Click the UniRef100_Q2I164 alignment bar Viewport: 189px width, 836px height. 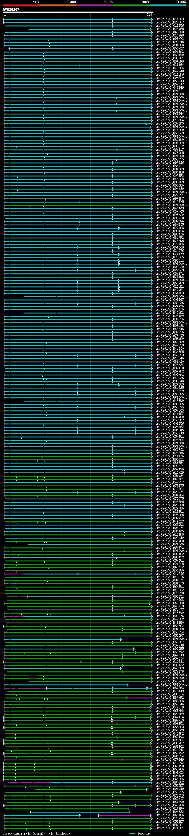[78, 65]
